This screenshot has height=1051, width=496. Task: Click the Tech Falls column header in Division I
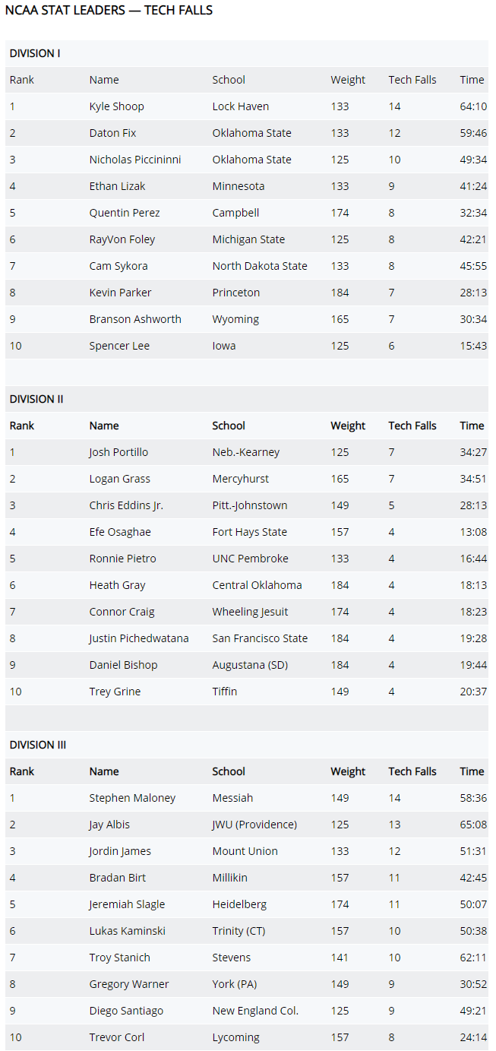click(x=412, y=80)
